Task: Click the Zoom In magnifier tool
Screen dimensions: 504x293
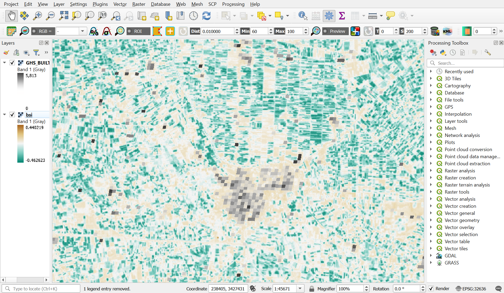Action: click(37, 16)
